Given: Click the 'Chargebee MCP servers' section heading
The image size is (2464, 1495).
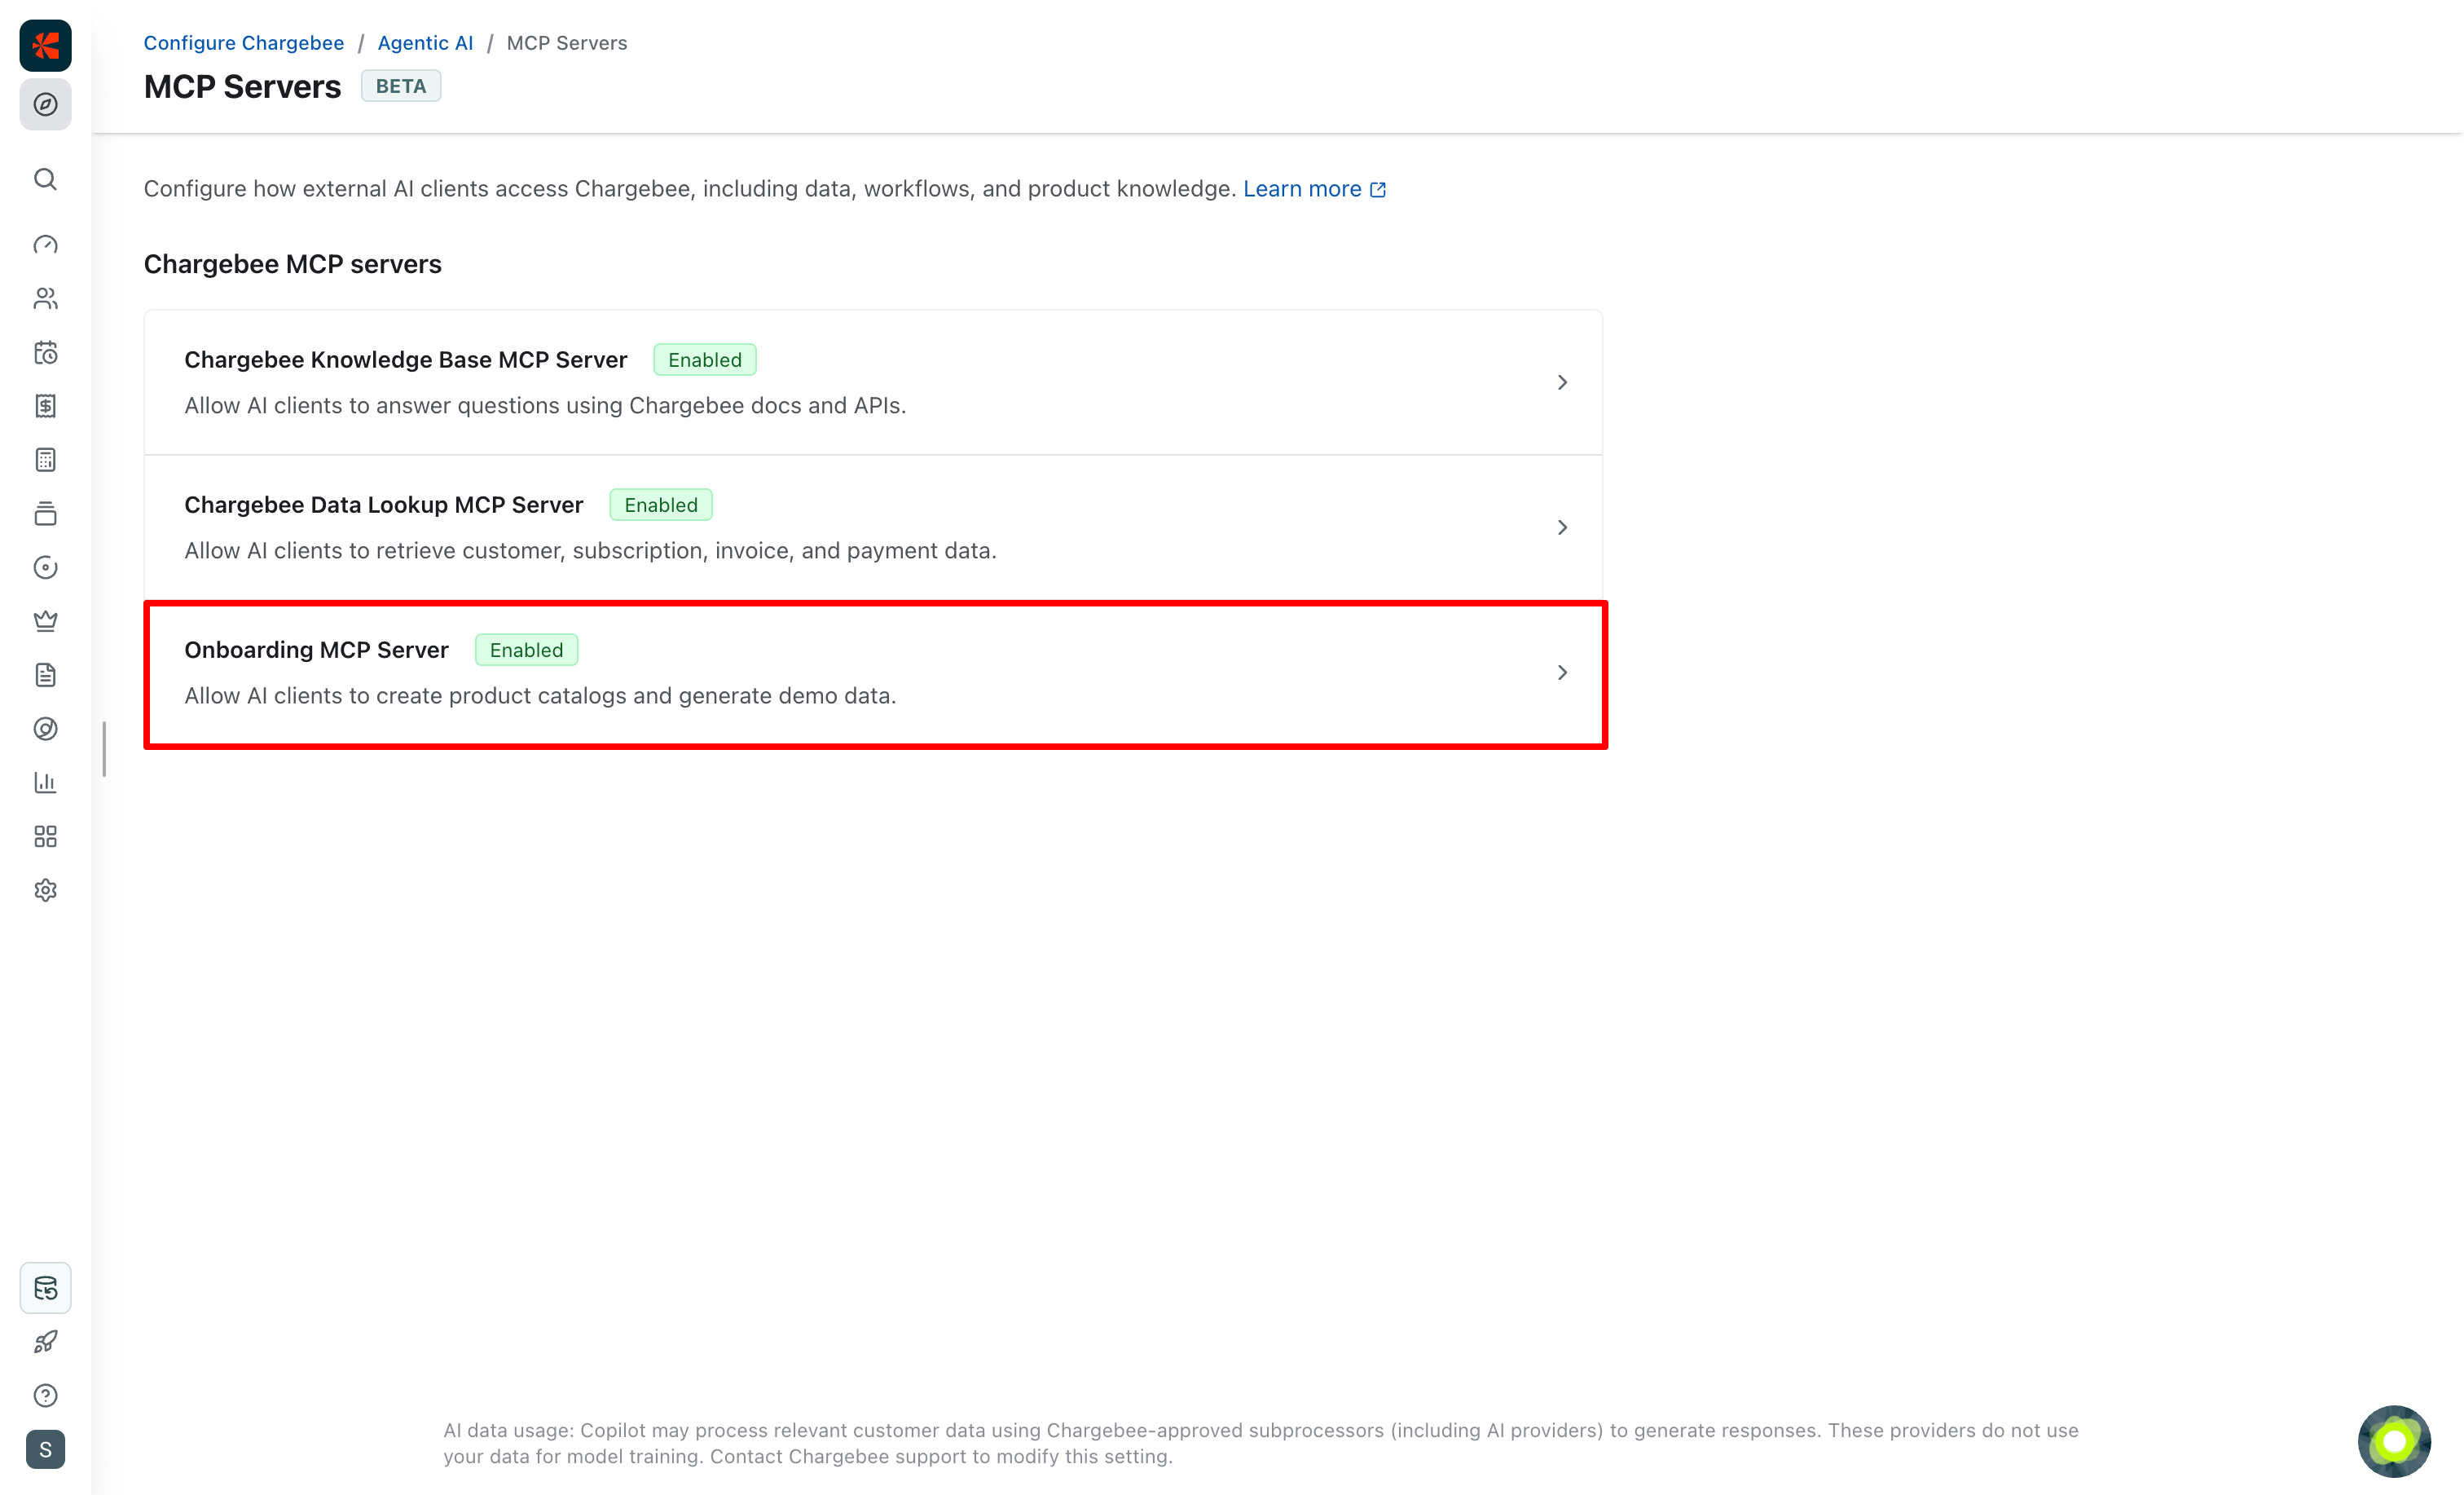Looking at the screenshot, I should [x=292, y=264].
